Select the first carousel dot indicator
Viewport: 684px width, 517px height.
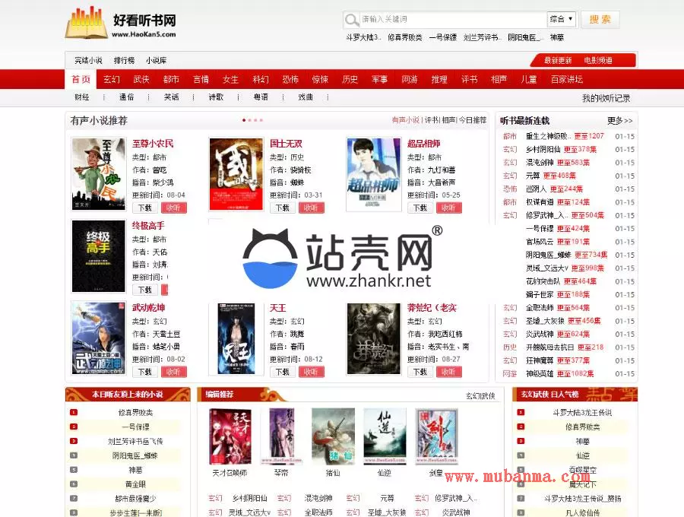pyautogui.click(x=244, y=120)
